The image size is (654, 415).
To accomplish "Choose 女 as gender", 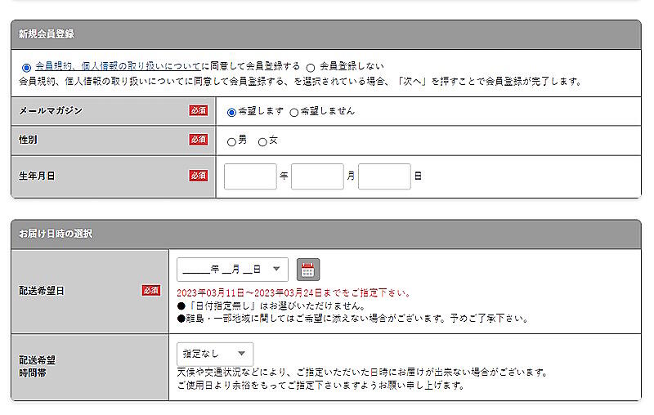I will point(262,142).
